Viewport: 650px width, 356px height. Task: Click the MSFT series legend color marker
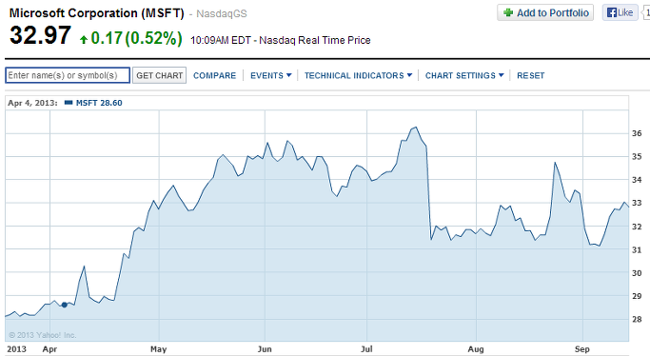69,103
